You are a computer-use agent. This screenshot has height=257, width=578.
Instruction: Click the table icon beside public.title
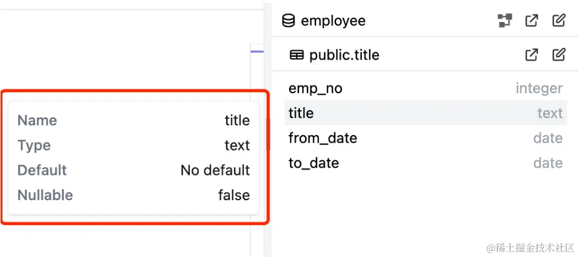click(297, 55)
